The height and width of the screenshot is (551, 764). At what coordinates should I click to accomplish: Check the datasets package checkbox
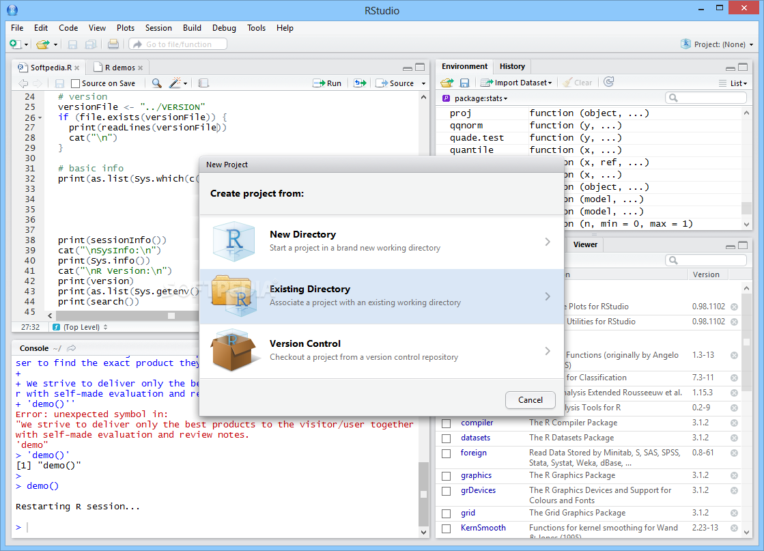coord(447,438)
